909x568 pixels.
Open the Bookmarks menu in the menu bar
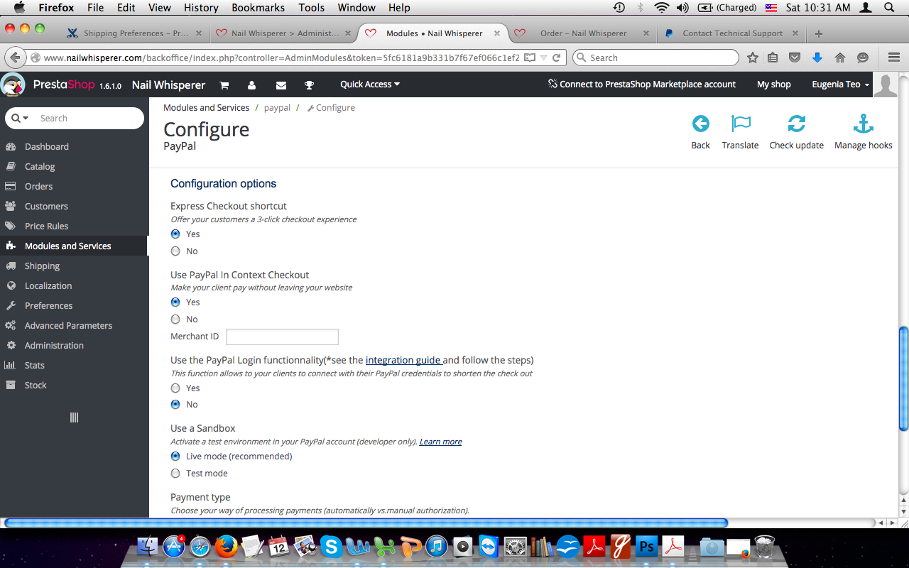pyautogui.click(x=258, y=8)
